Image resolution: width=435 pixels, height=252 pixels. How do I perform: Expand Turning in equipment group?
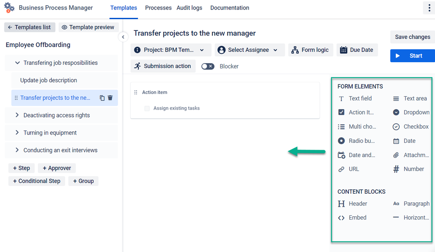[x=17, y=133]
